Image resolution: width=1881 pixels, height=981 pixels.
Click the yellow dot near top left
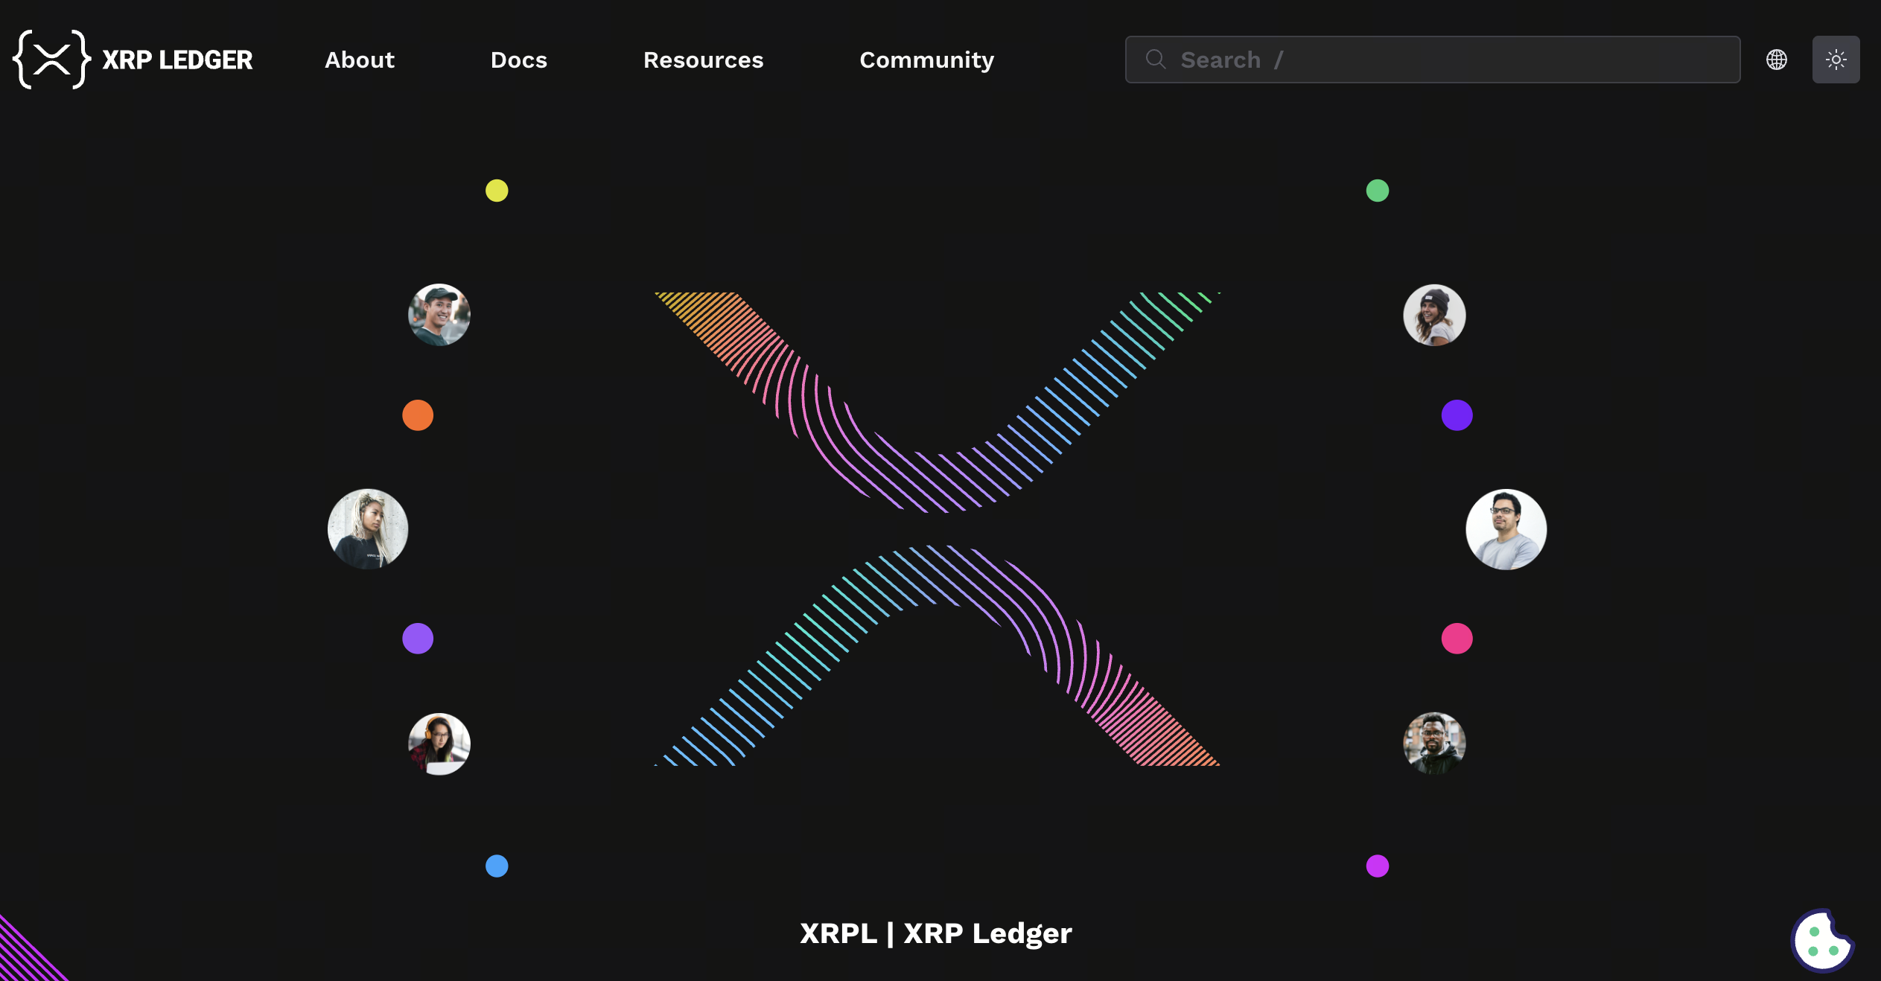[x=497, y=191]
